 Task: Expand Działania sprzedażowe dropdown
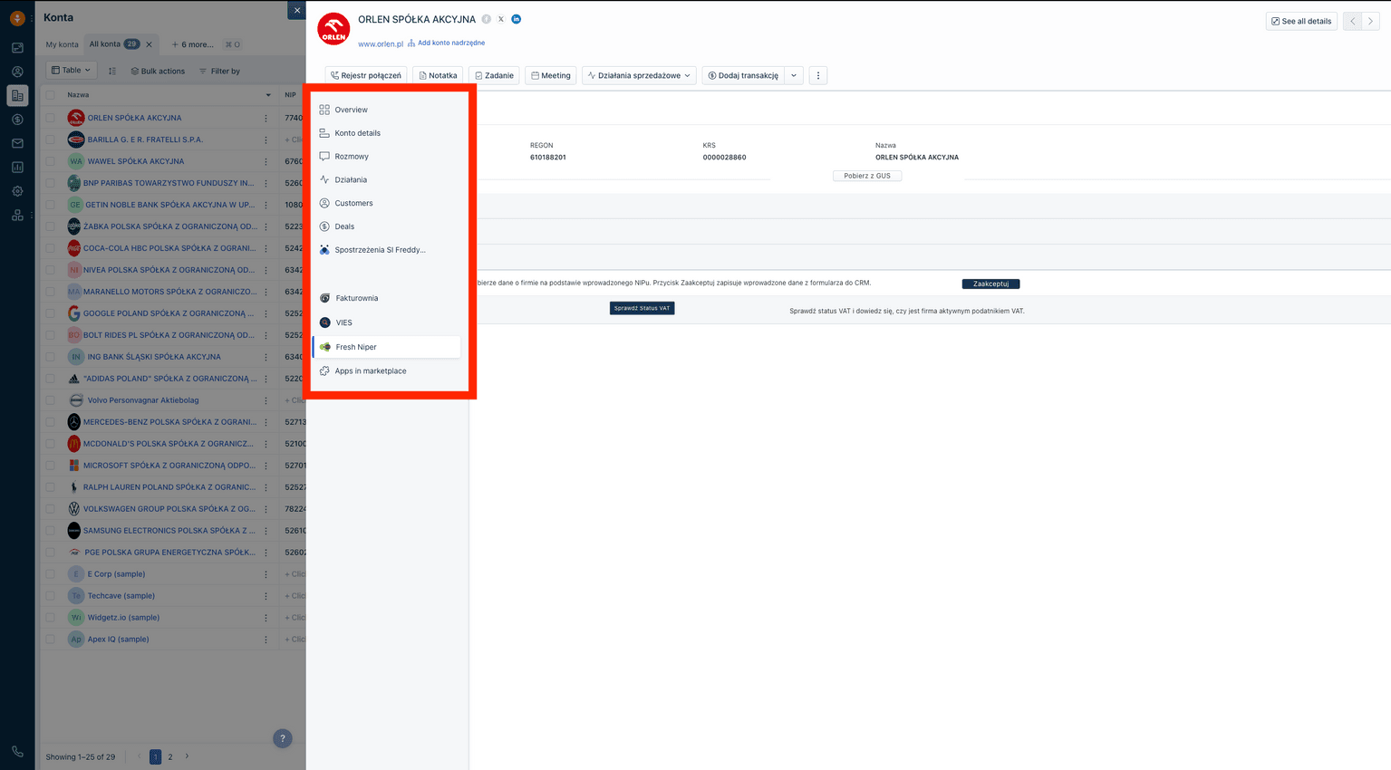639,75
